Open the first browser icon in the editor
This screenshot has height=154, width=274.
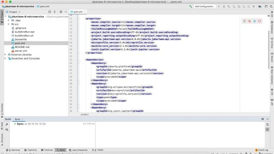point(244,21)
